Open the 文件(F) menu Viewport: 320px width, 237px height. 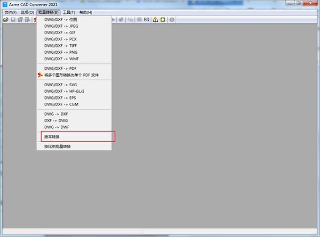point(11,12)
